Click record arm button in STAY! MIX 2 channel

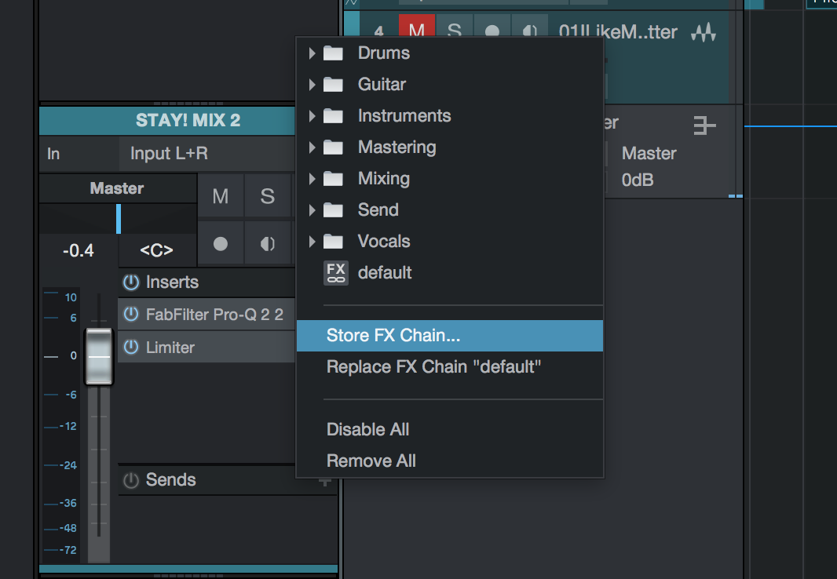click(221, 244)
